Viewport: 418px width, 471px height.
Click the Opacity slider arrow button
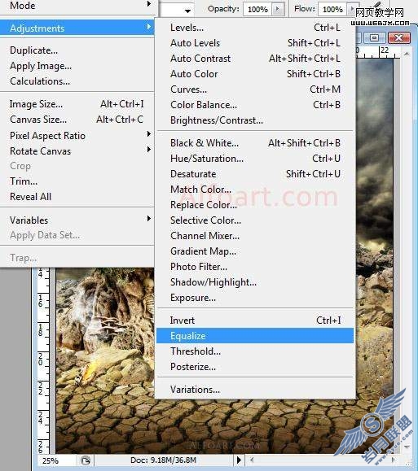click(x=278, y=9)
